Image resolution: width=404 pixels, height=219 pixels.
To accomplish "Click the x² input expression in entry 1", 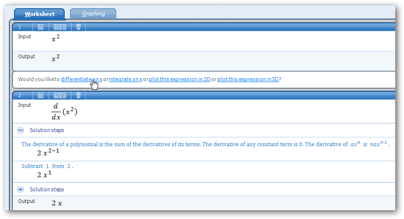I will pos(55,38).
